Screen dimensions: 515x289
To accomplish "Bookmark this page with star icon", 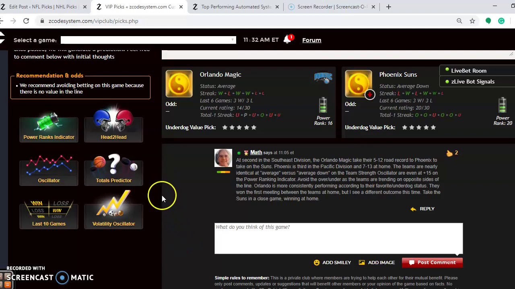I will (472, 21).
